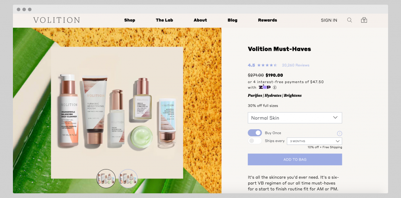
Task: Select the second product thumbnail
Action: coord(128,178)
